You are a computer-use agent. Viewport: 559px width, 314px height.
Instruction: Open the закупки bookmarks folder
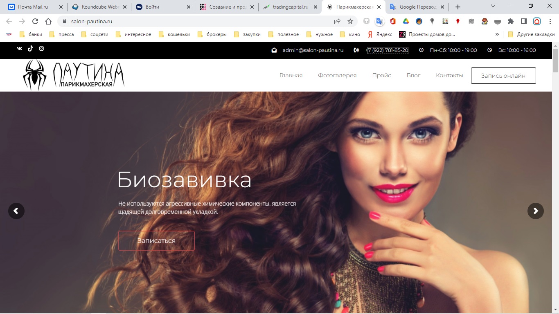(x=247, y=35)
